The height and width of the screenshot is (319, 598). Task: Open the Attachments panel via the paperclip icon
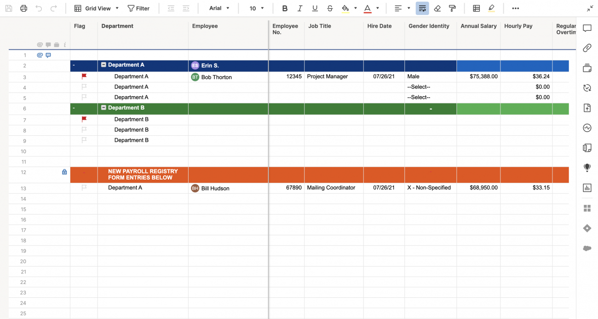[x=587, y=48]
